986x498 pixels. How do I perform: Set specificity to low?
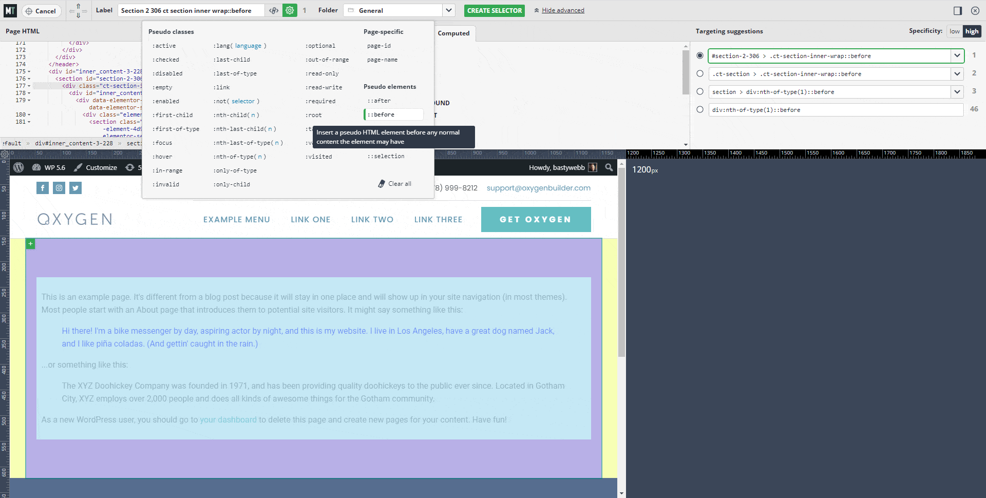954,31
